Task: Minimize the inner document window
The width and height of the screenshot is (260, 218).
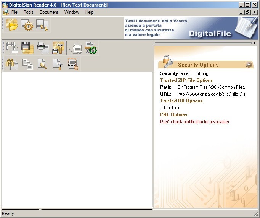Action: pos(242,12)
